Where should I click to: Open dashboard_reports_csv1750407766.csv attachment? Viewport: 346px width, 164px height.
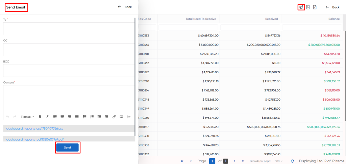click(35, 128)
